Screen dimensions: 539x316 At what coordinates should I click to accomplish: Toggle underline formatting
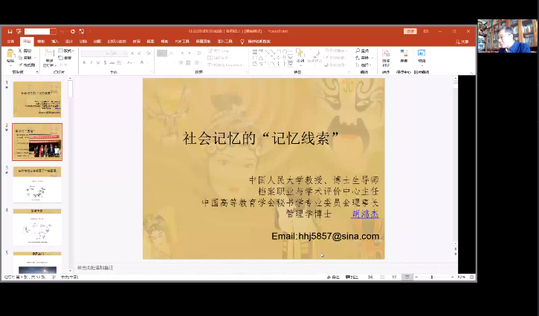coord(98,62)
